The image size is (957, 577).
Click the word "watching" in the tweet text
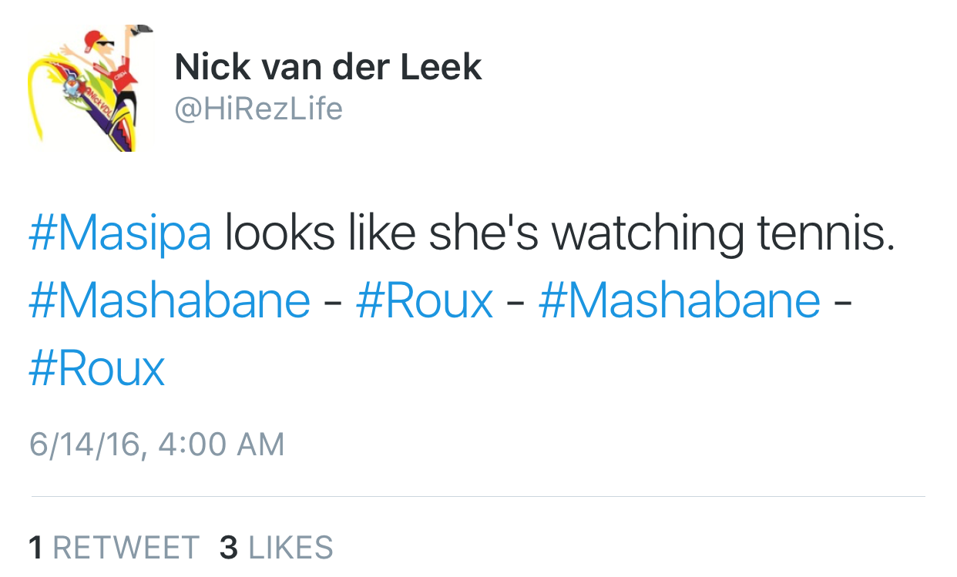click(648, 235)
